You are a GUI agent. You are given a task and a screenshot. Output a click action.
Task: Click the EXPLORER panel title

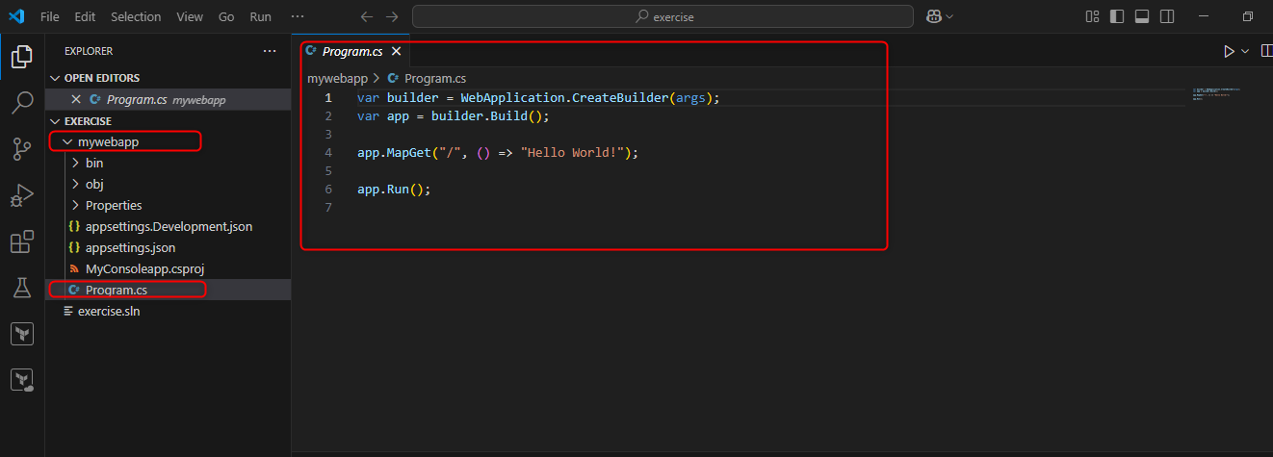(89, 51)
